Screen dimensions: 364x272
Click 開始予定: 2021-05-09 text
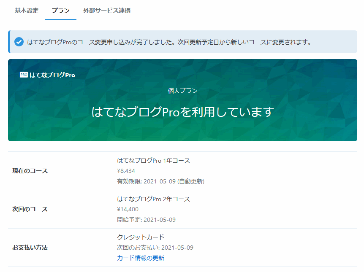(x=146, y=220)
